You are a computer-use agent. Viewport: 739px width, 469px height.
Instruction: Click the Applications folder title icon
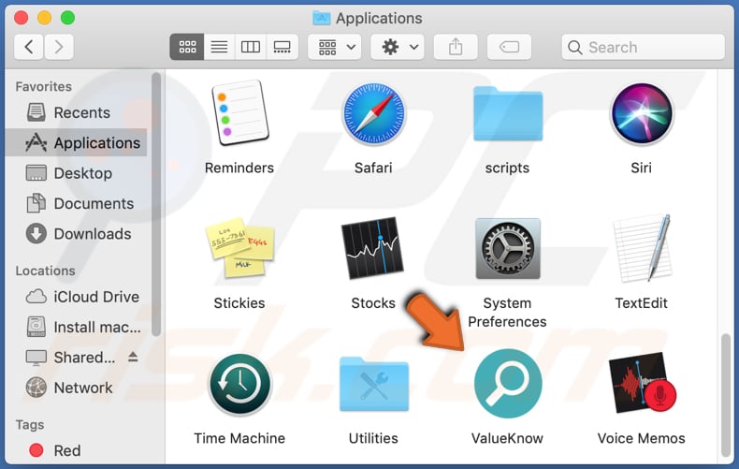(322, 18)
